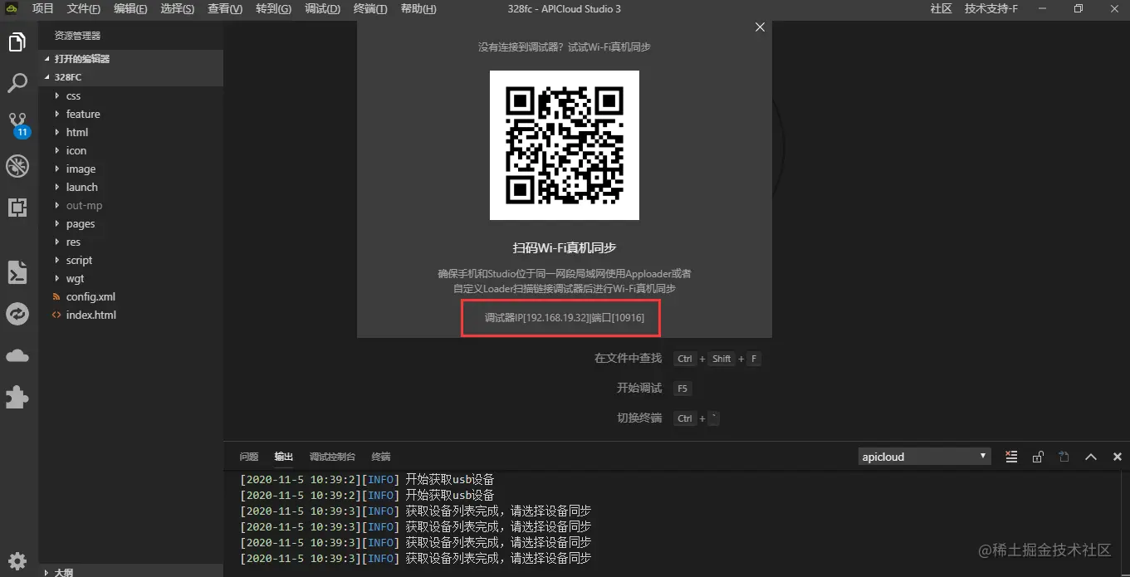Click the sync circular-arrows icon in activity bar
Viewport: 1130px width, 577px height.
point(17,314)
